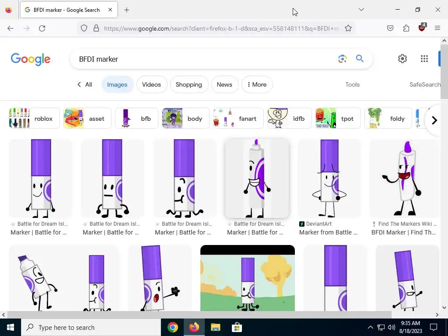
Task: Open 'Marker from Battle ...' DeviantArt link
Action: click(328, 232)
